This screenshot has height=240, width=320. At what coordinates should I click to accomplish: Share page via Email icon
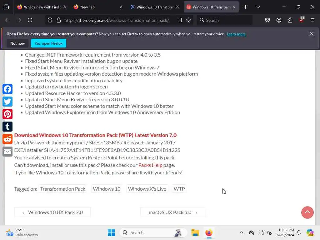pyautogui.click(x=7, y=152)
